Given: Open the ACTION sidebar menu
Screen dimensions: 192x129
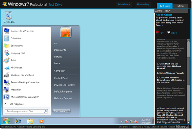Looking at the screenshot, I should 159,11.
